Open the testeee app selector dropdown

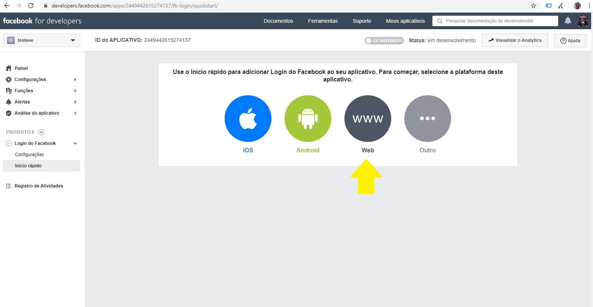[42, 40]
